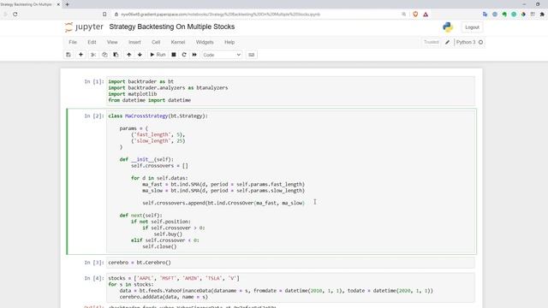
Task: Run the selected cell
Action: 158,55
